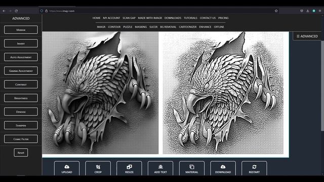The image size is (324, 182).
Task: Open browser downloads icon
Action: pyautogui.click(x=308, y=11)
